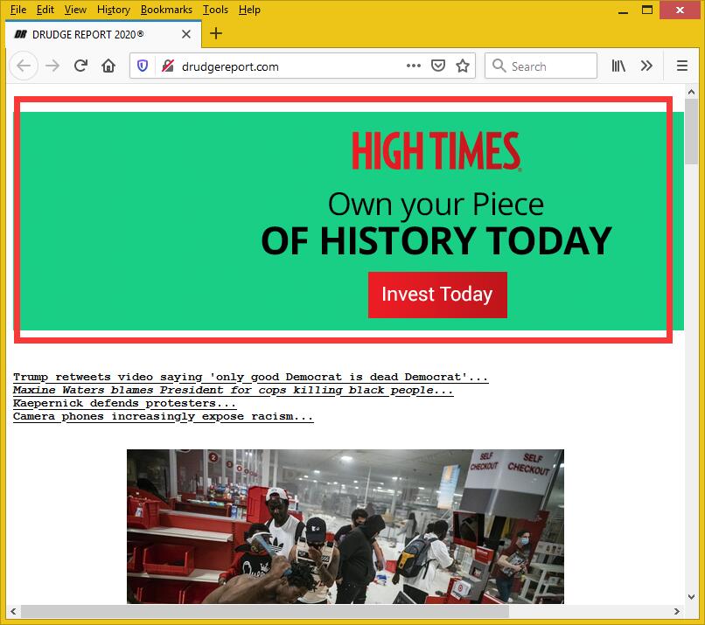The height and width of the screenshot is (625, 705).
Task: Open the Kaepernick defends protesters headline
Action: coord(124,403)
